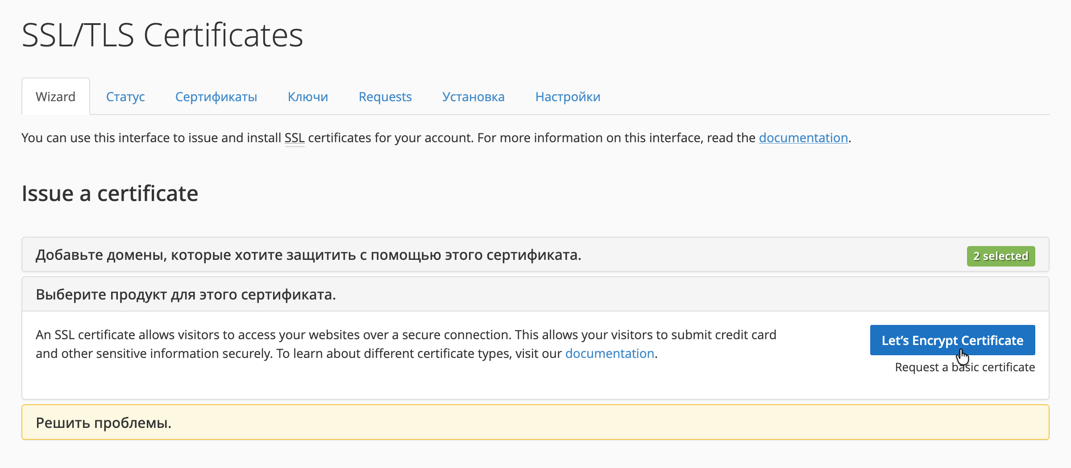The width and height of the screenshot is (1071, 468).
Task: Select the Requests tab
Action: [x=385, y=97]
